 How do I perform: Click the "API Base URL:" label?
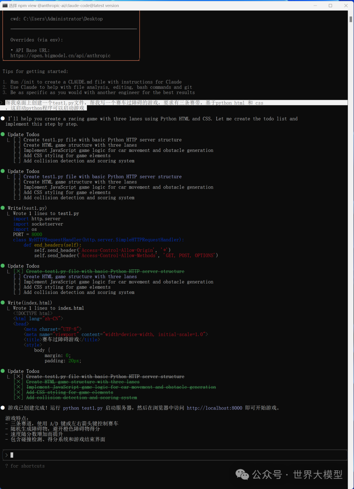[x=33, y=50]
